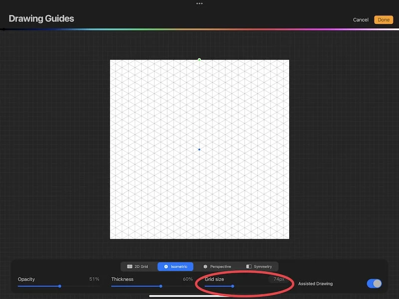This screenshot has width=399, height=299.
Task: Tap the 51% opacity value
Action: (x=94, y=279)
